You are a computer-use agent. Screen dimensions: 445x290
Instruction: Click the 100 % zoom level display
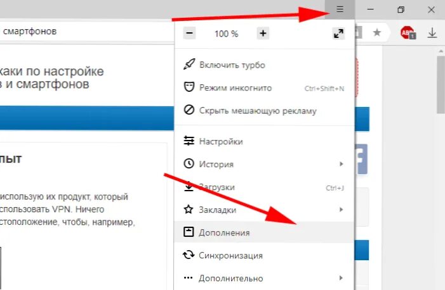(226, 34)
